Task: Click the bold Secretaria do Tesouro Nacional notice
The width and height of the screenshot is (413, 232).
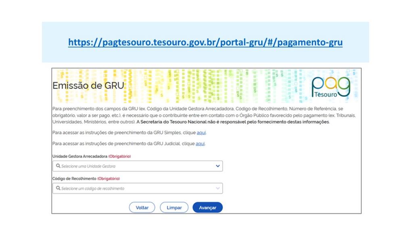Action: [234, 122]
